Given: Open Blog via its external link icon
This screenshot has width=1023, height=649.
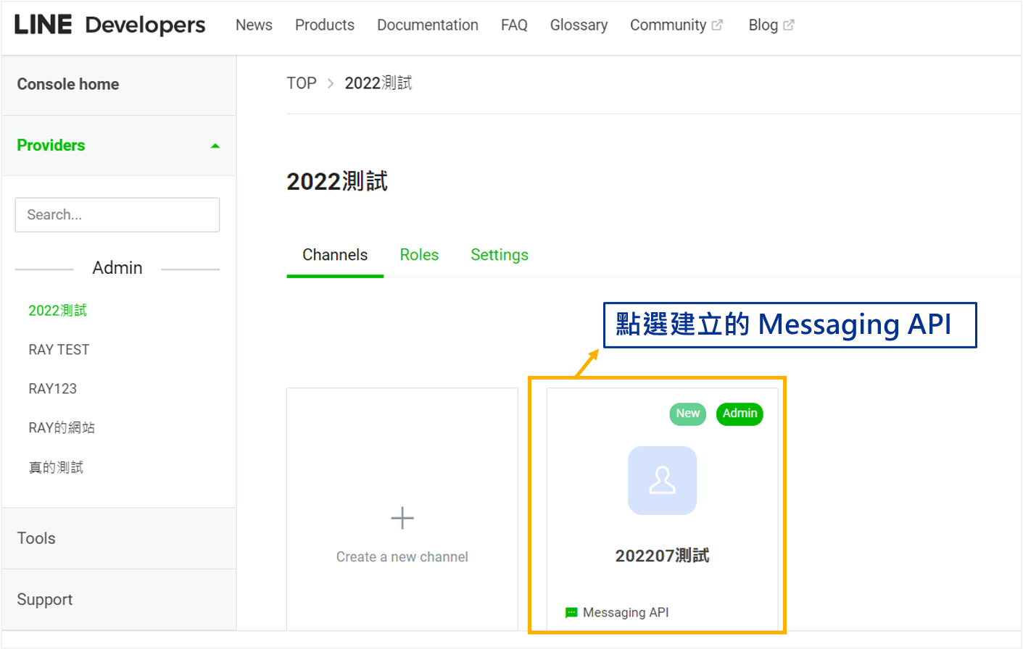Looking at the screenshot, I should coord(790,24).
